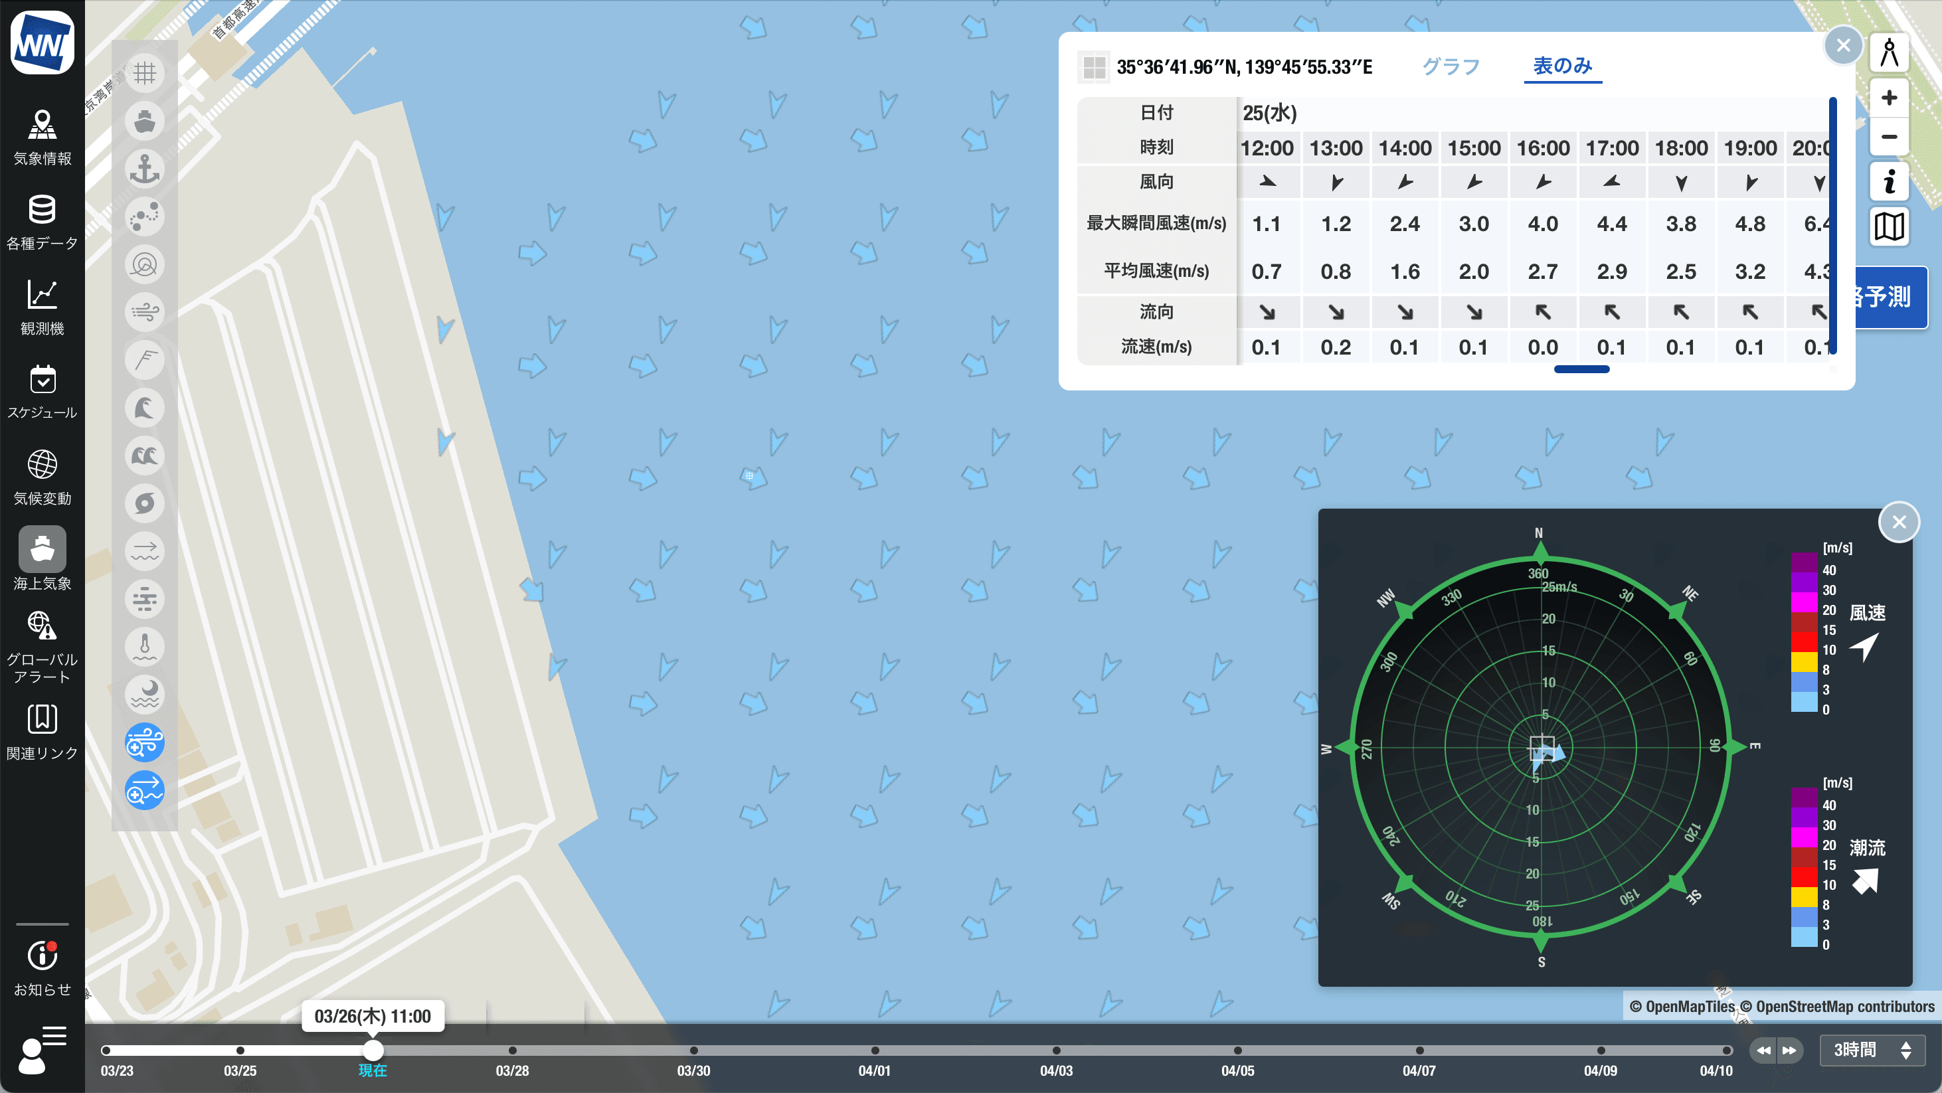The width and height of the screenshot is (1942, 1093).
Task: Toggle the grid overlay icon
Action: [x=145, y=73]
